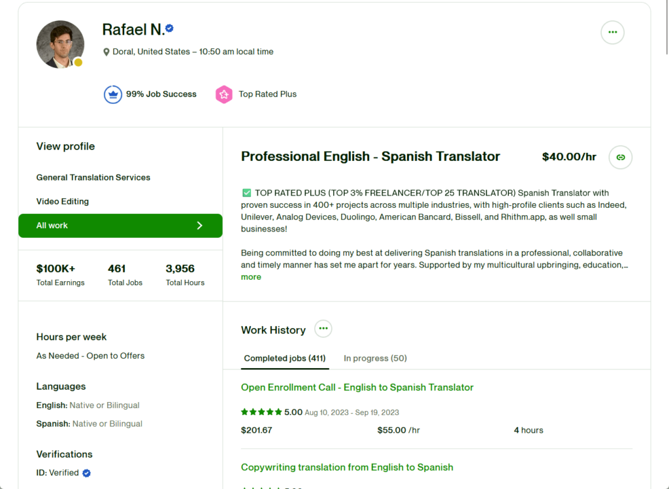Click the Hours per week heading

click(71, 337)
